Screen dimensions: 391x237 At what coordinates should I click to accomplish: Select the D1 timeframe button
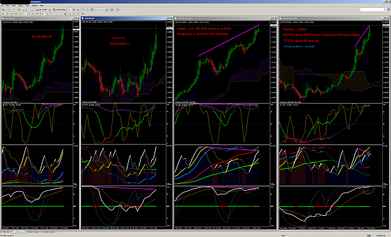(x=29, y=14)
